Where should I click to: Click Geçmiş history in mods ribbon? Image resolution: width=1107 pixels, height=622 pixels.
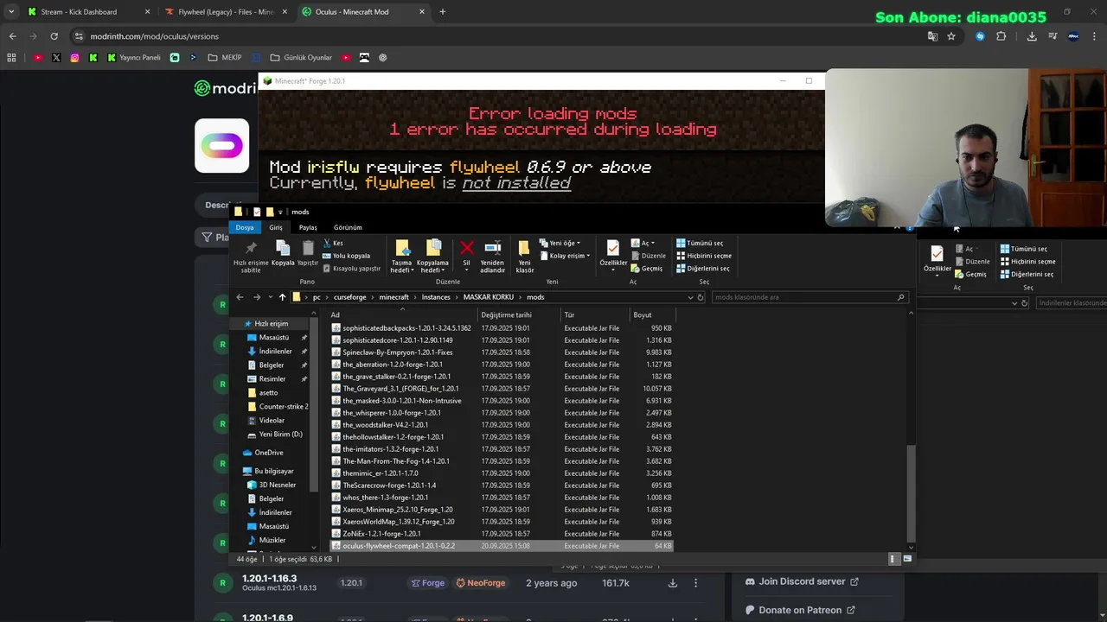[x=647, y=269]
